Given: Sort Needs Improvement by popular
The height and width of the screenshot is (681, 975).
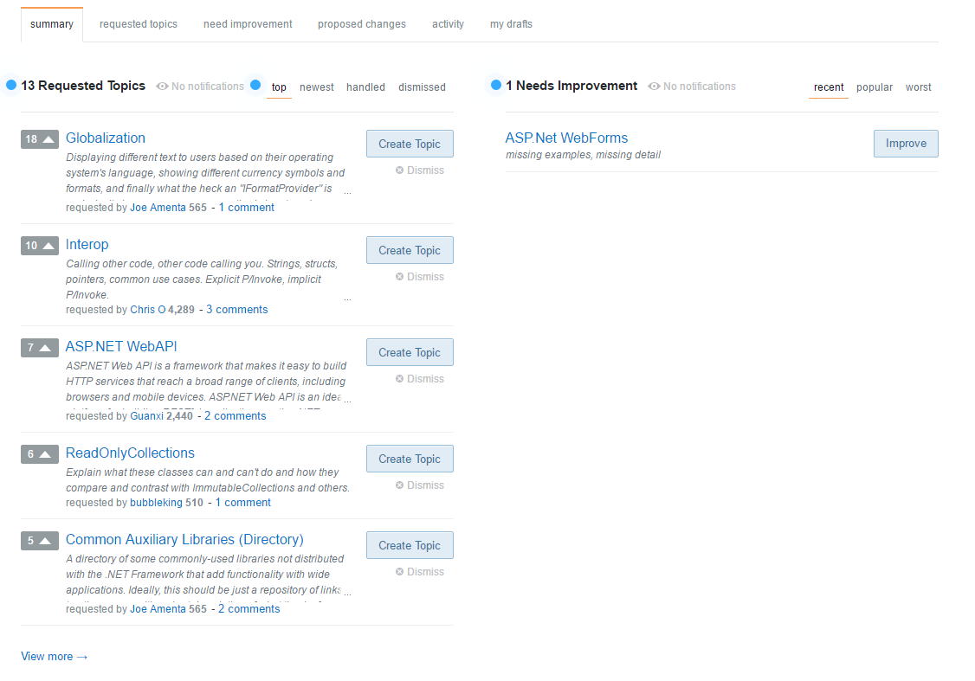Looking at the screenshot, I should [875, 87].
